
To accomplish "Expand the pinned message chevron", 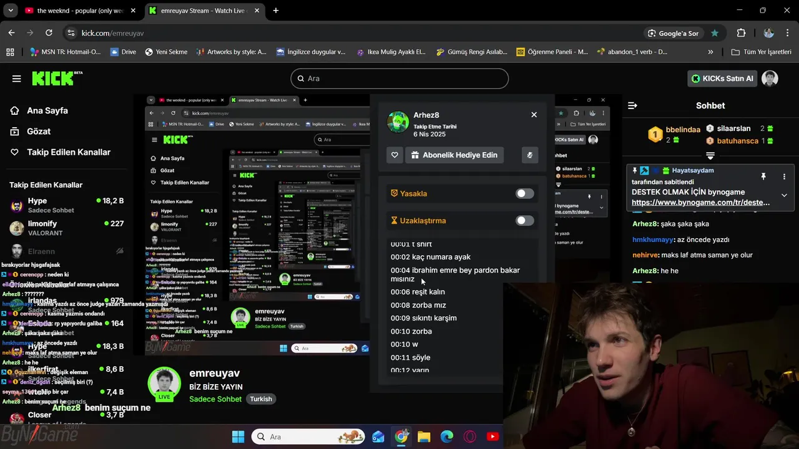I will (784, 195).
